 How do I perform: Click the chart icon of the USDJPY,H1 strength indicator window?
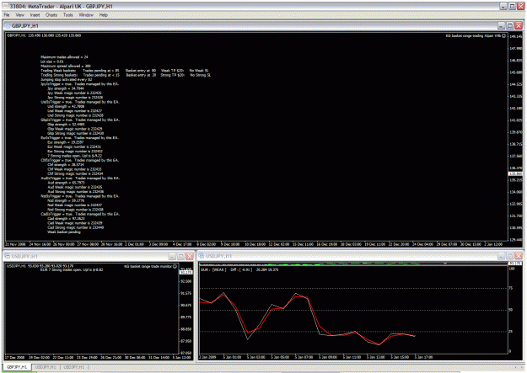pyautogui.click(x=202, y=256)
